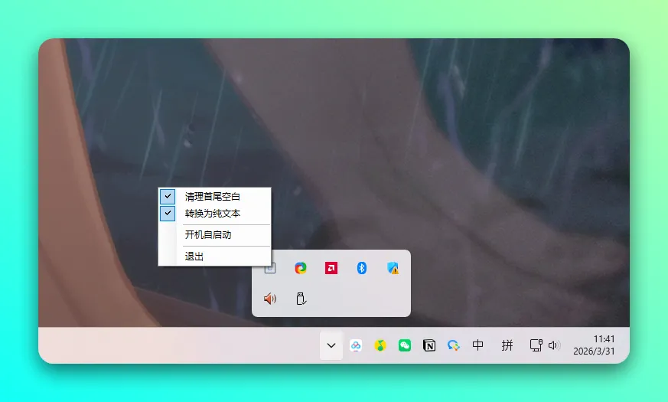Open the Bluetooth tray icon
668x402 pixels.
click(x=362, y=268)
